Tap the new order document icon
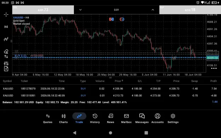This screenshot has height=138, width=221. [x=6, y=69]
